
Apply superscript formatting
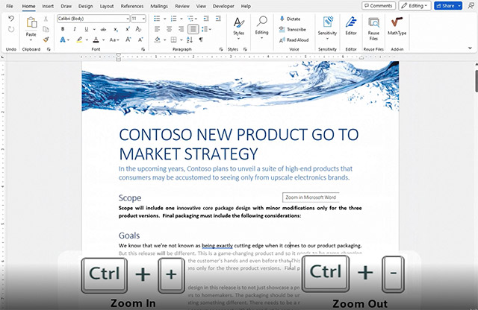(x=128, y=29)
